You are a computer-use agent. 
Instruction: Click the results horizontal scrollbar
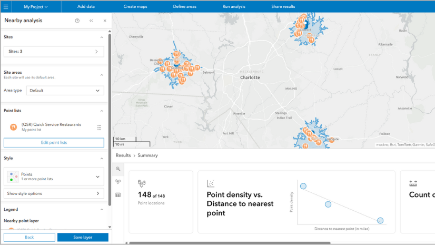(x=230, y=243)
